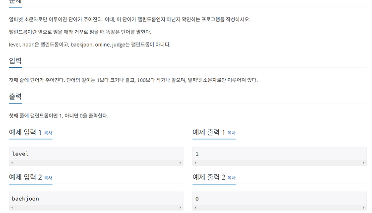Screen dimensions: 372x213
Task: Click the sample output value 1
Action: click(197, 154)
